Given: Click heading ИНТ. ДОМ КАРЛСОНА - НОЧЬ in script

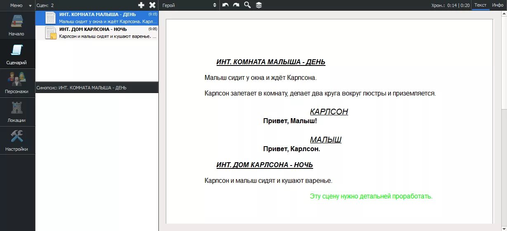Looking at the screenshot, I should [x=264, y=165].
